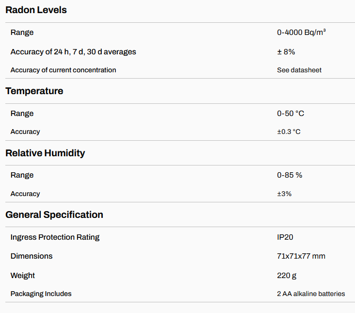Click the ±3% humidity accuracy value
Image resolution: width=355 pixels, height=313 pixels.
click(284, 194)
